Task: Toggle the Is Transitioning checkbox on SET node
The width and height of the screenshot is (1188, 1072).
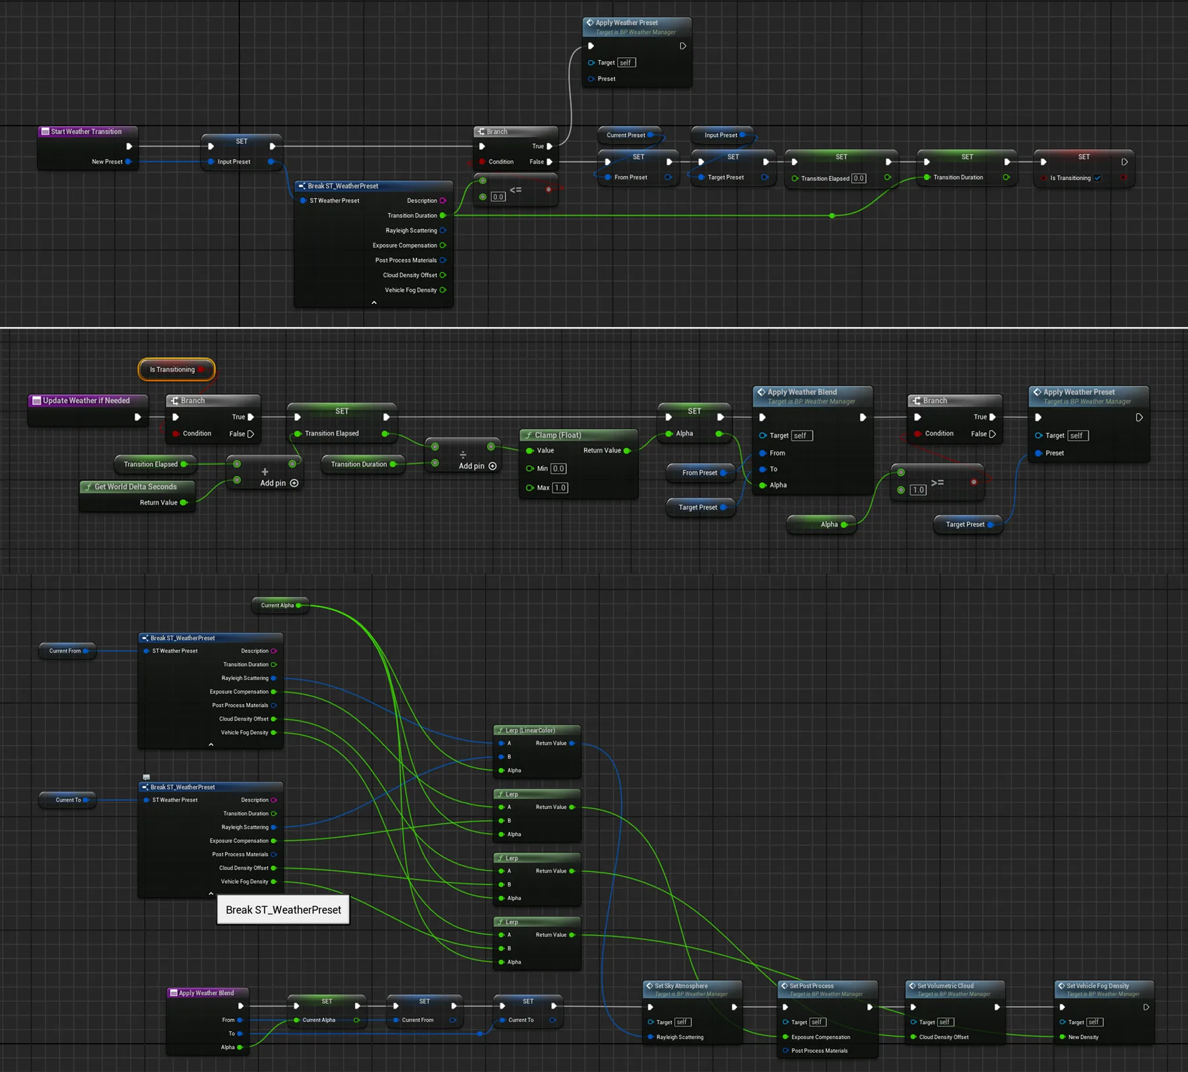Action: tap(1098, 177)
